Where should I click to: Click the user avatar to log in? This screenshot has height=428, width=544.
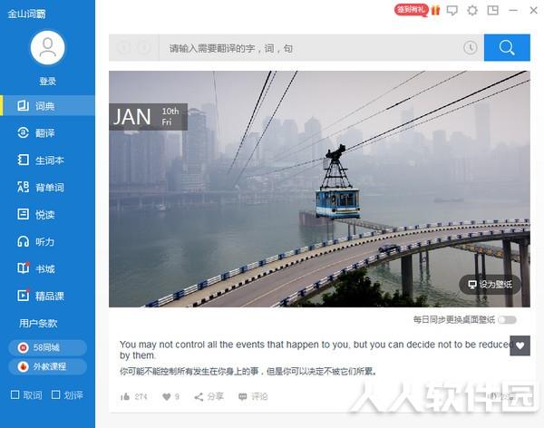click(x=47, y=47)
